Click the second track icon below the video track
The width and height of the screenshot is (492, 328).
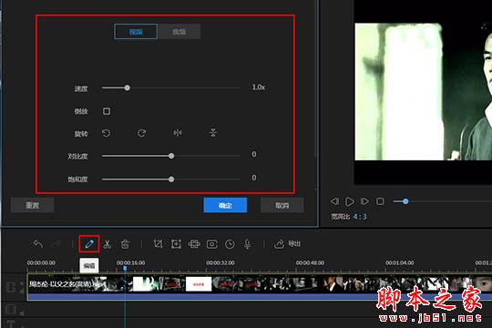11,310
